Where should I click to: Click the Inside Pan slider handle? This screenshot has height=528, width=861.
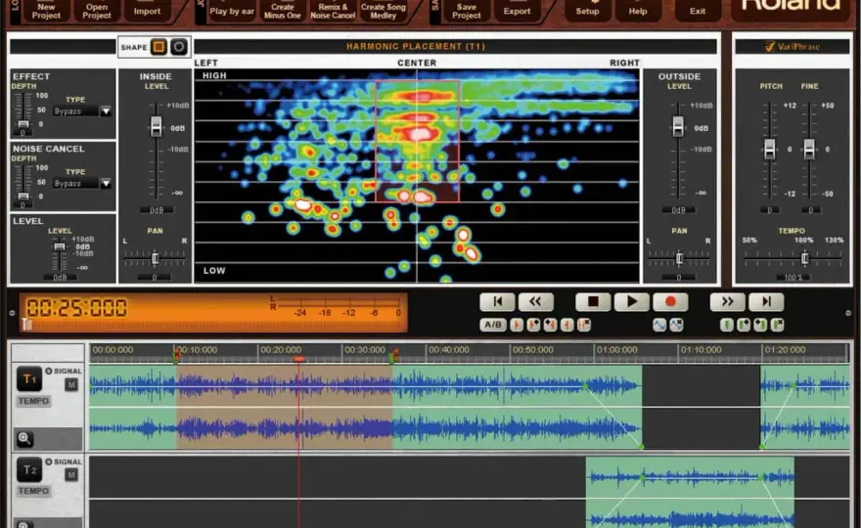pyautogui.click(x=155, y=257)
